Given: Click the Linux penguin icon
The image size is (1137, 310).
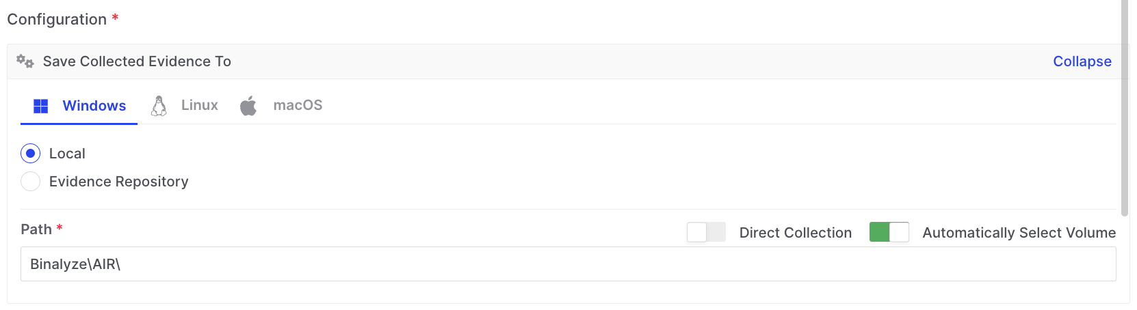Looking at the screenshot, I should click(x=159, y=106).
